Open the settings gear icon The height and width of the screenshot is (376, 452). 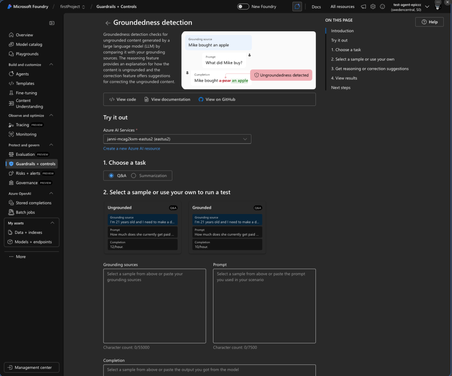(373, 7)
